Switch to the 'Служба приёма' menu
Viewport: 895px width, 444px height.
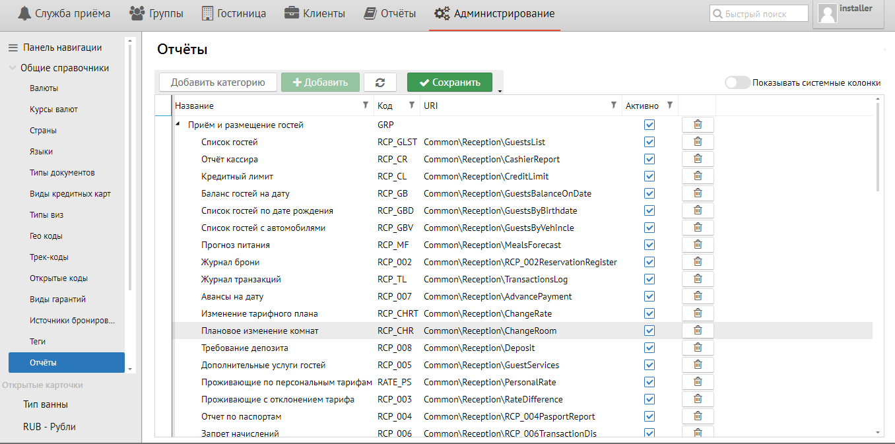pos(64,13)
